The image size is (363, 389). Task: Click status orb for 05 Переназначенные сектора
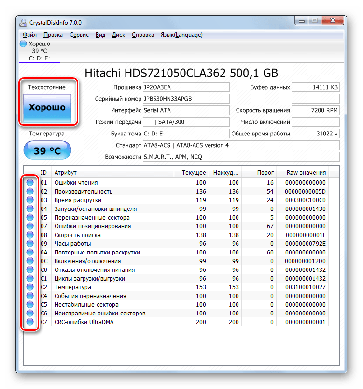tap(30, 217)
